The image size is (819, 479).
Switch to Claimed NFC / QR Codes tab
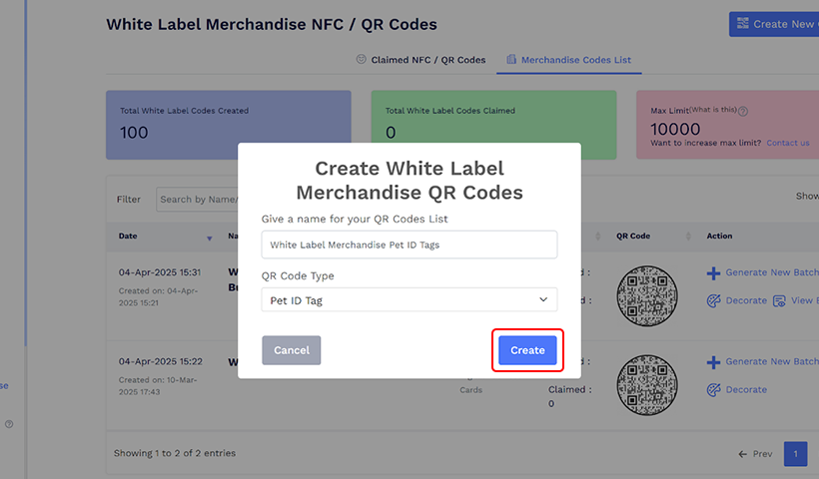[420, 60]
